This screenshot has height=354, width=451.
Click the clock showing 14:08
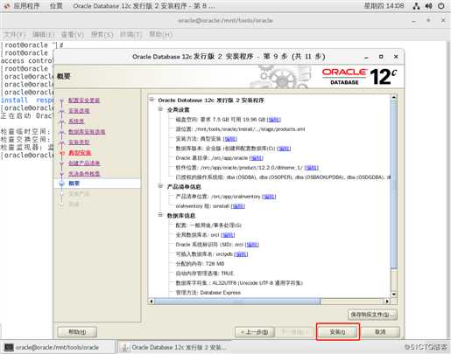(384, 5)
